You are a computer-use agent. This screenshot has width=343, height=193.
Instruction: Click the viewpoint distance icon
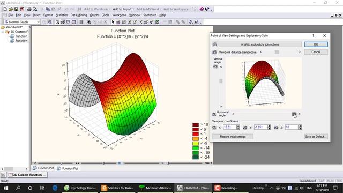pyautogui.click(x=214, y=53)
